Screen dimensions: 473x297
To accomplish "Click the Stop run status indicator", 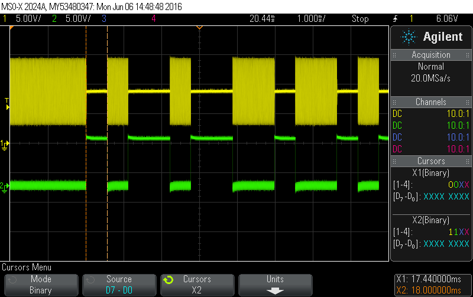I will [x=360, y=19].
